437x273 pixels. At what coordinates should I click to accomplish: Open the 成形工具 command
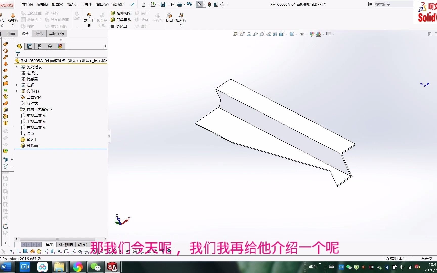click(89, 19)
